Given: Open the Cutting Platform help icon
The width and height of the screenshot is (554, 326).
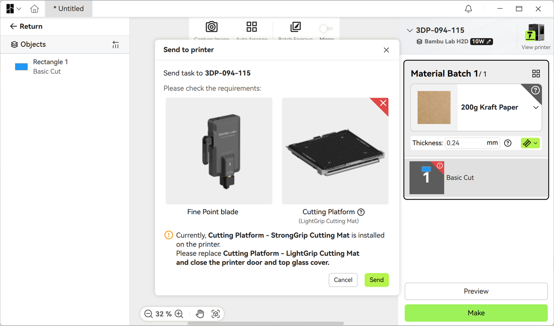Looking at the screenshot, I should click(x=361, y=212).
